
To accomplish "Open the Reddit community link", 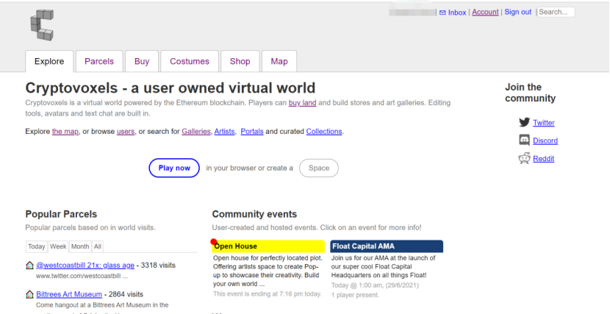I will click(x=543, y=158).
